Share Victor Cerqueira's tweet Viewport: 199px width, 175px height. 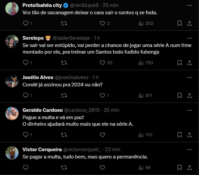tap(189, 167)
